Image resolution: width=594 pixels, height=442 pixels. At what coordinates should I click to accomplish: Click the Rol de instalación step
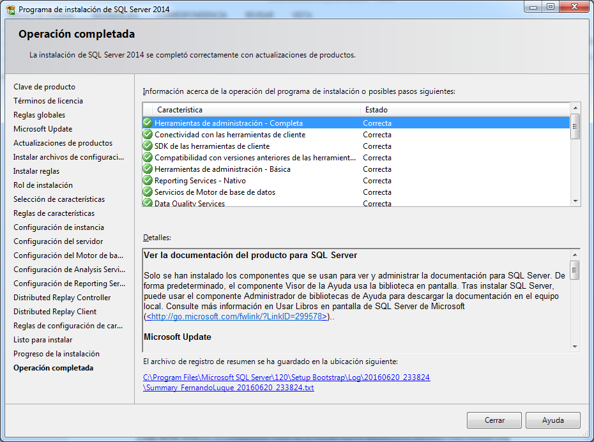point(43,185)
